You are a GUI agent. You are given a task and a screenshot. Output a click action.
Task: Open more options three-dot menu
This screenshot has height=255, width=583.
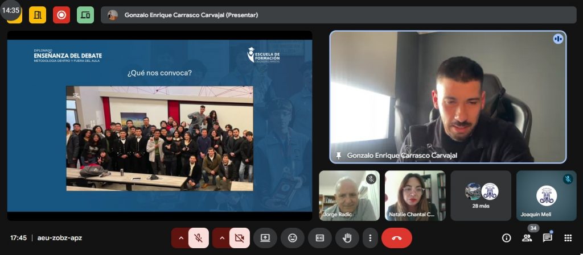pyautogui.click(x=371, y=238)
